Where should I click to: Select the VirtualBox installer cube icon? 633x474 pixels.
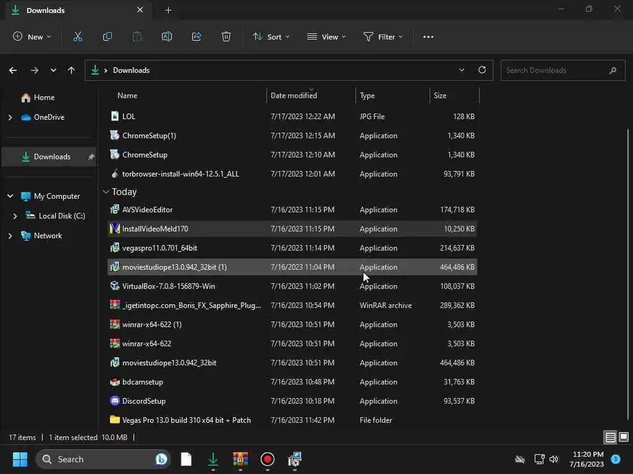(114, 286)
